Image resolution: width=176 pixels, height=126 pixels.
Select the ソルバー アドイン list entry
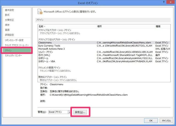click(46, 52)
